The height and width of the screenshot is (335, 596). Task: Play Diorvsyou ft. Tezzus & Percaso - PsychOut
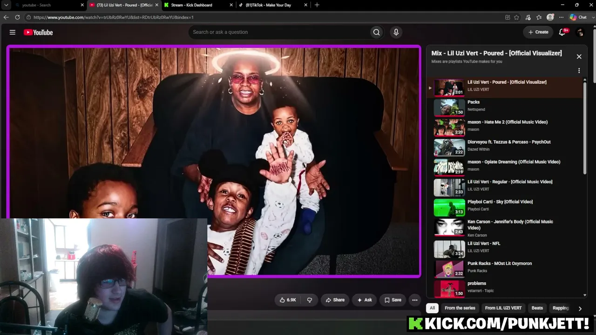click(x=505, y=147)
